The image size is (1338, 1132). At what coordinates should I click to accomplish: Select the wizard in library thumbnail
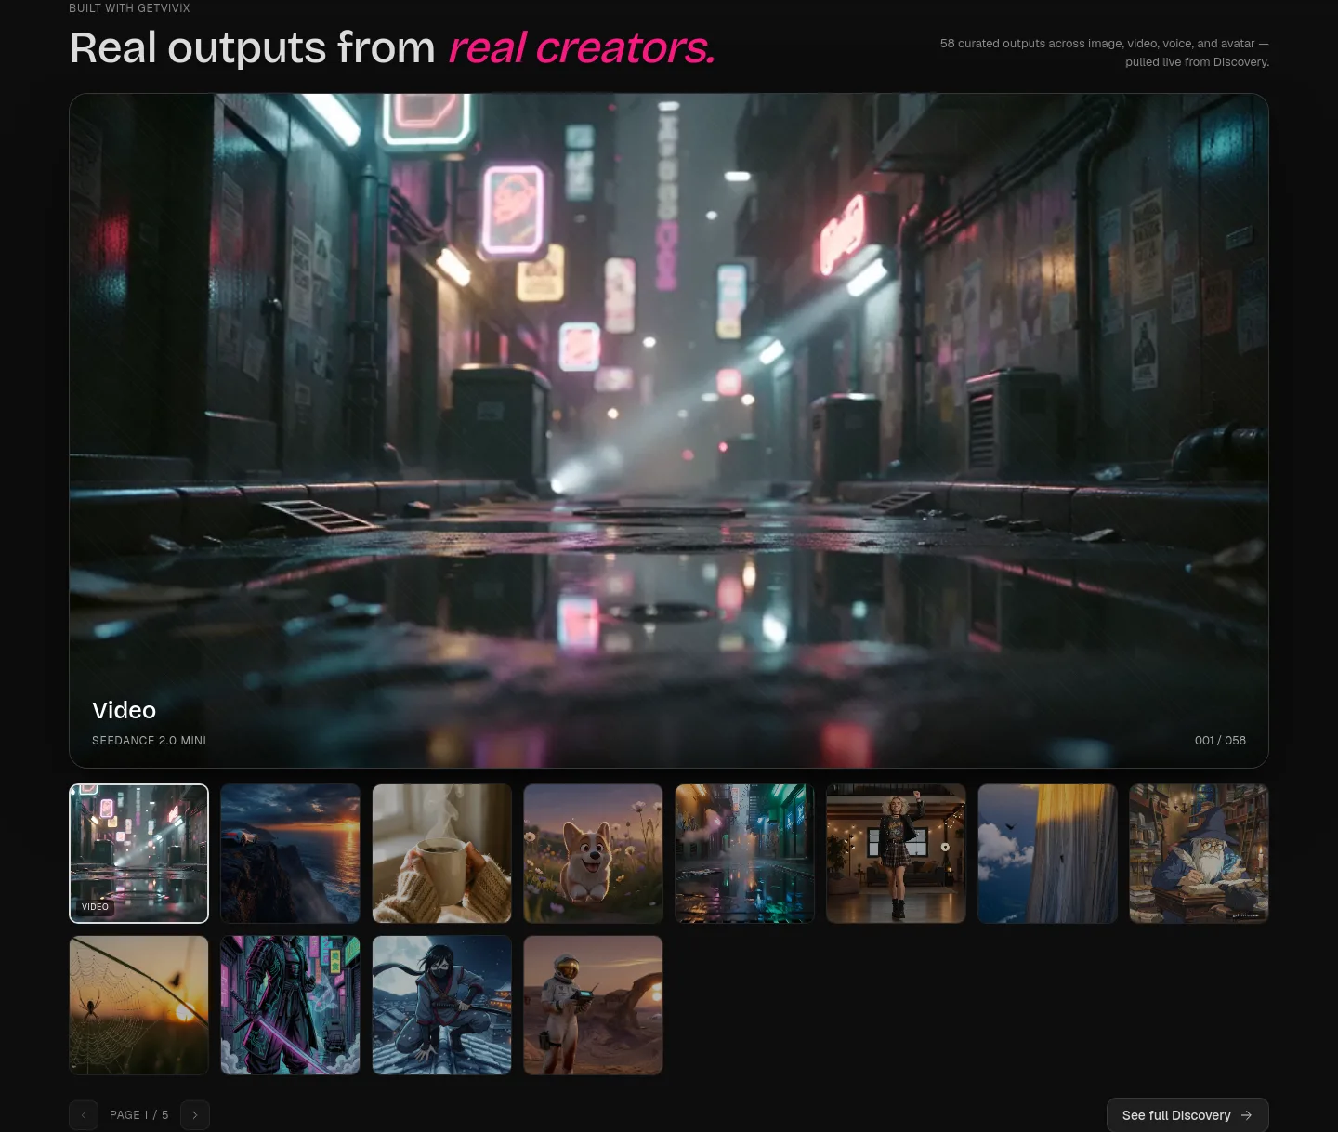[x=1199, y=853]
